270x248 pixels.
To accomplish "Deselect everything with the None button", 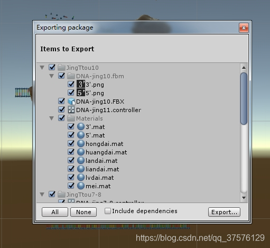I will click(x=83, y=212).
